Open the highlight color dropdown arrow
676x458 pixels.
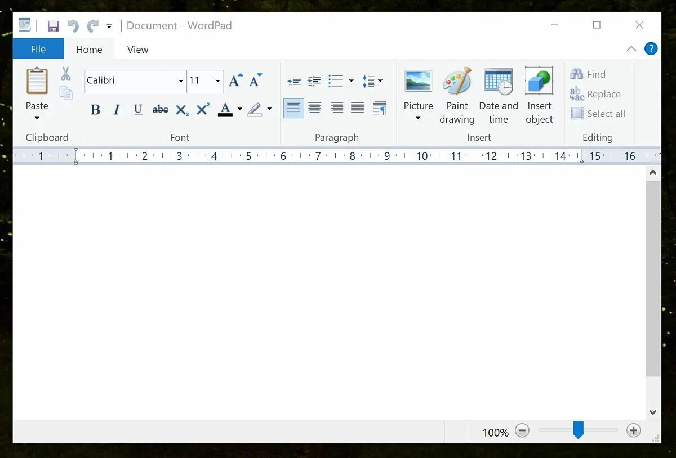269,109
